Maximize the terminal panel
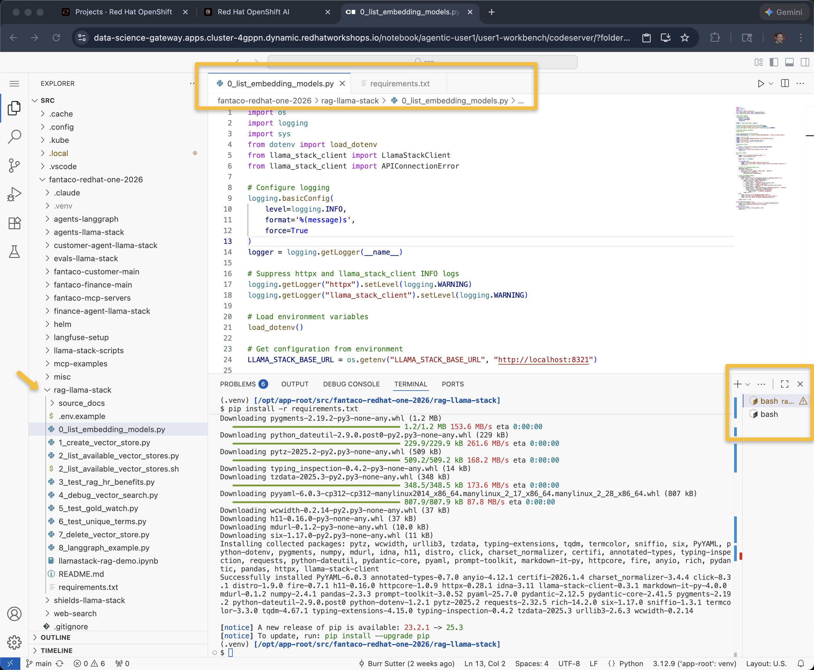814x670 pixels. (x=784, y=384)
